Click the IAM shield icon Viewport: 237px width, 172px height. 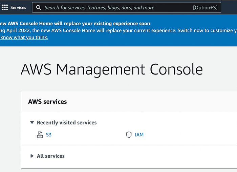coord(129,135)
